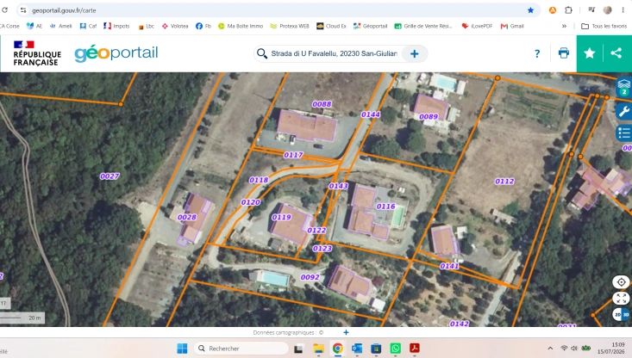Open the wrench tools panel

624,111
